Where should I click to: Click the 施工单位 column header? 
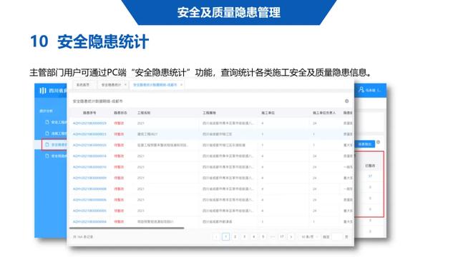click(x=268, y=113)
